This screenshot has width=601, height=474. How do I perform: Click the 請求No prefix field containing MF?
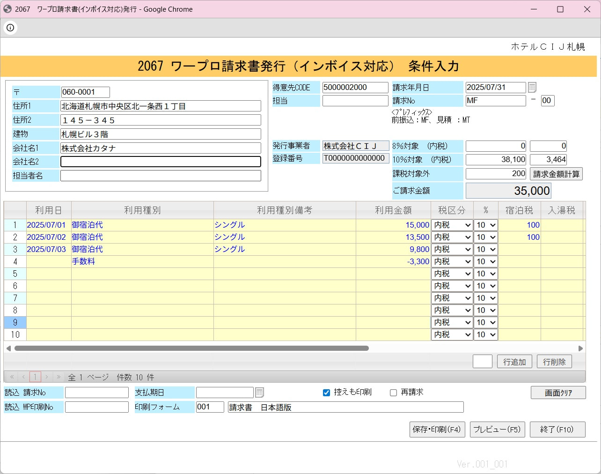(496, 101)
